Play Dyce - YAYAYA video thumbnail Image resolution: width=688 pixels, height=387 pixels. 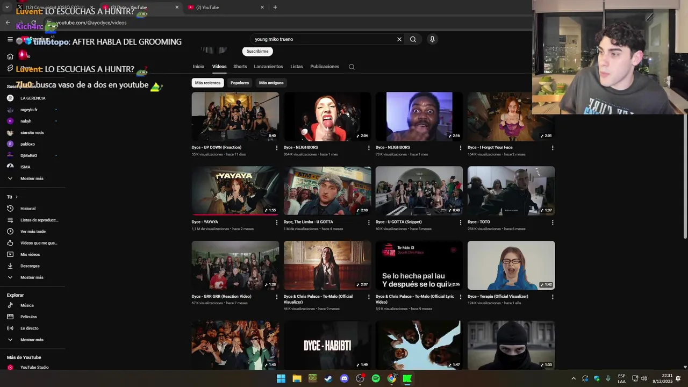(x=235, y=191)
